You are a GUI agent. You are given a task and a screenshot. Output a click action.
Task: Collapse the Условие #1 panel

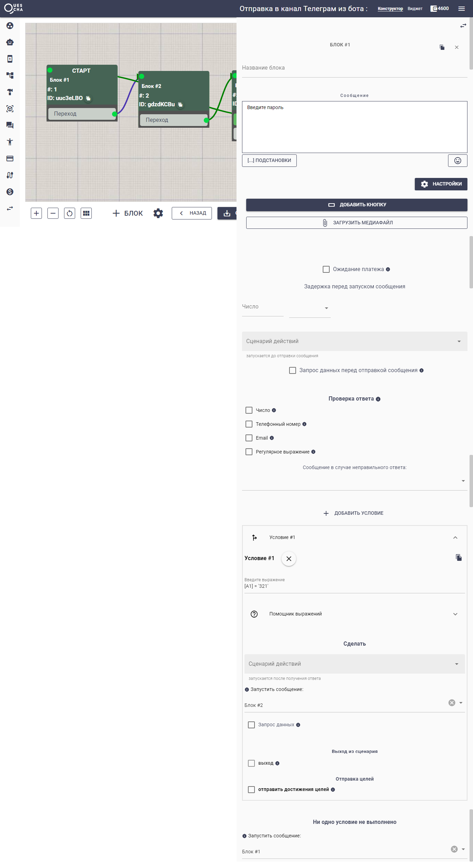click(x=455, y=538)
